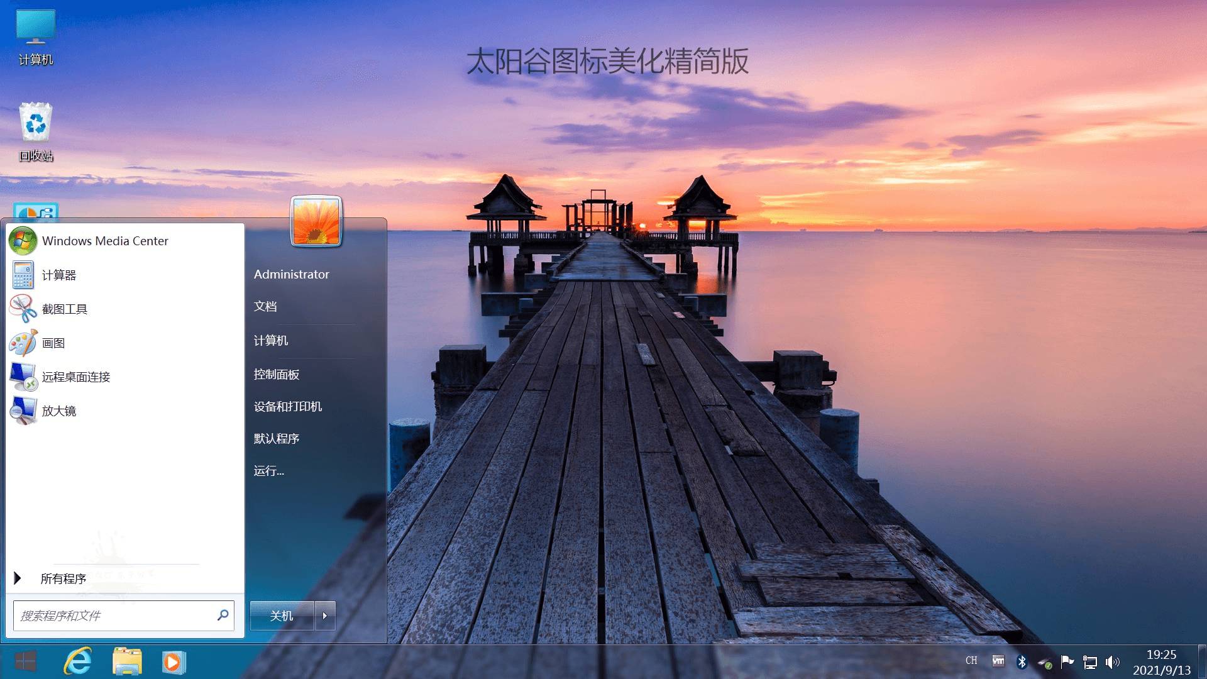The height and width of the screenshot is (679, 1207).
Task: Select 运行 Run menu item
Action: click(270, 471)
